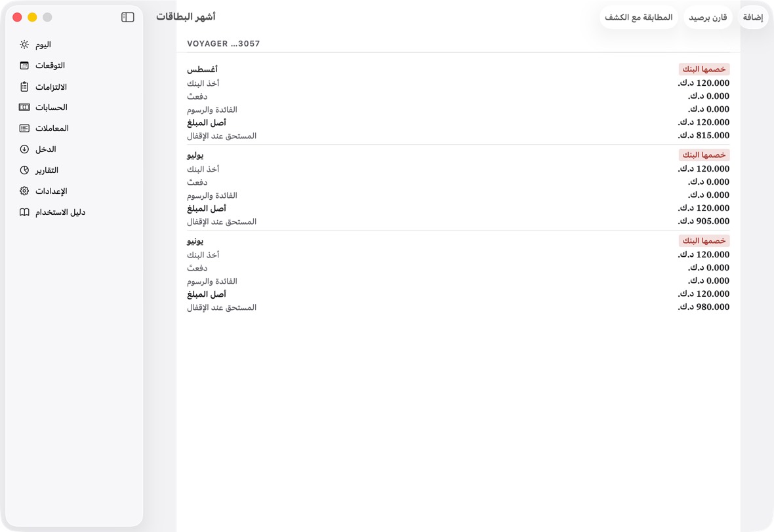Open المعاملات in the sidebar

pos(52,128)
